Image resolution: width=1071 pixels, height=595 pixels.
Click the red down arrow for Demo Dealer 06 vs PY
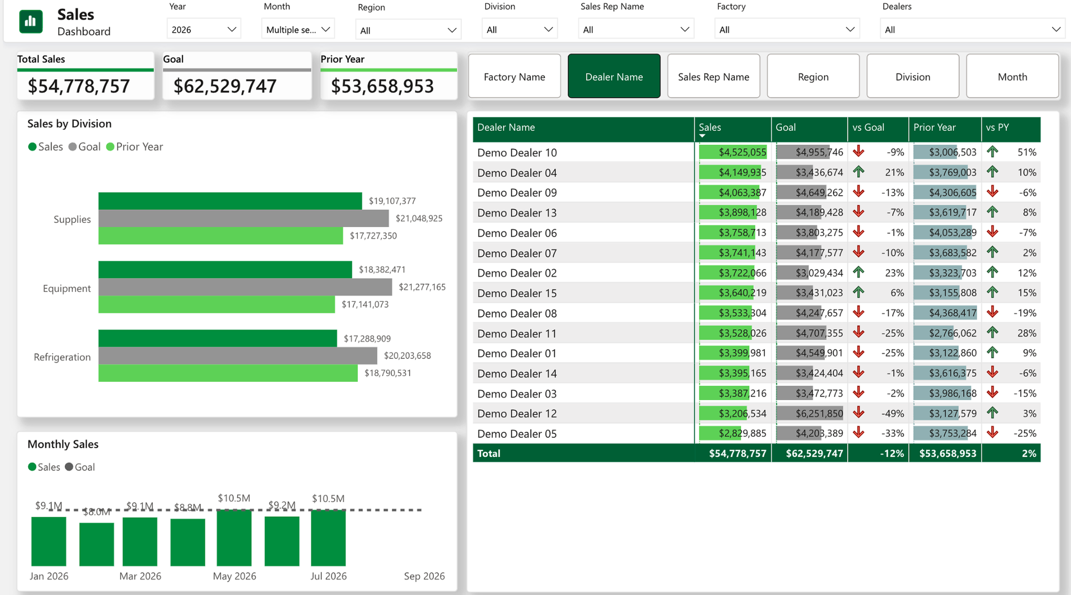992,232
